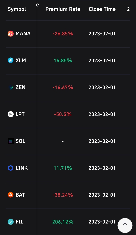136x235 pixels.
Task: Click the LINK hexagon icon
Action: coord(11,168)
